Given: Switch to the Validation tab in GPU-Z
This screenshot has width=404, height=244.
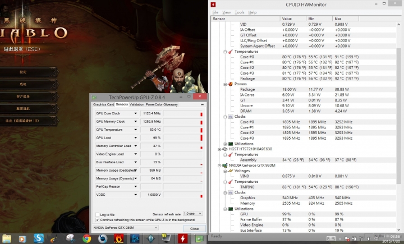Looking at the screenshot, I should tap(136, 104).
